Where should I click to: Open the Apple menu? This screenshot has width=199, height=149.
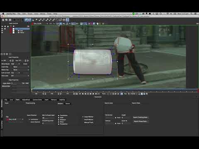point(3,14)
